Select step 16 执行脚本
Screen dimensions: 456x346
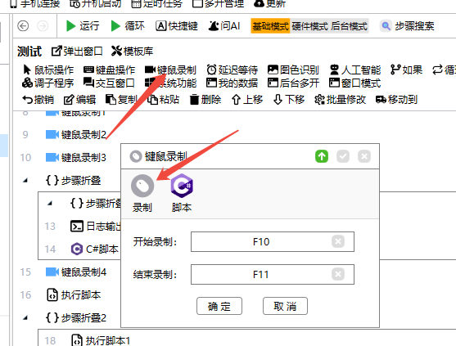[x=74, y=295]
